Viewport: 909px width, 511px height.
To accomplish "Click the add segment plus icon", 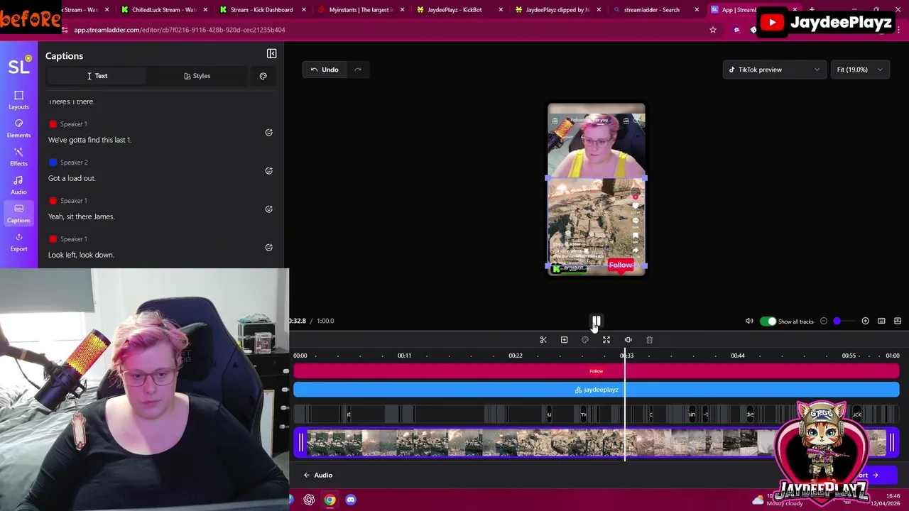I will point(564,340).
